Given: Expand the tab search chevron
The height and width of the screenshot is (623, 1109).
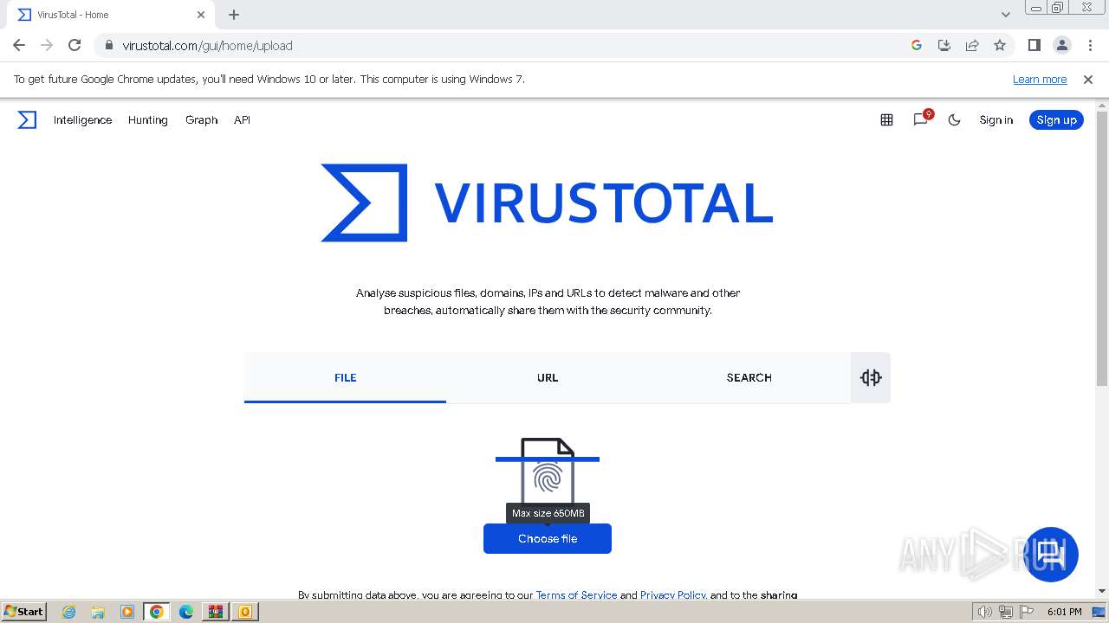Looking at the screenshot, I should pos(1006,15).
